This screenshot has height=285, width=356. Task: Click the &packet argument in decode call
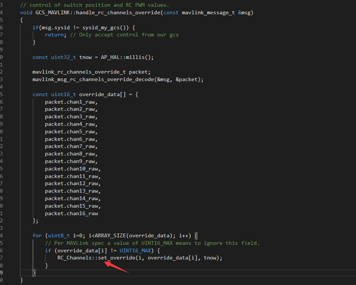coord(187,79)
